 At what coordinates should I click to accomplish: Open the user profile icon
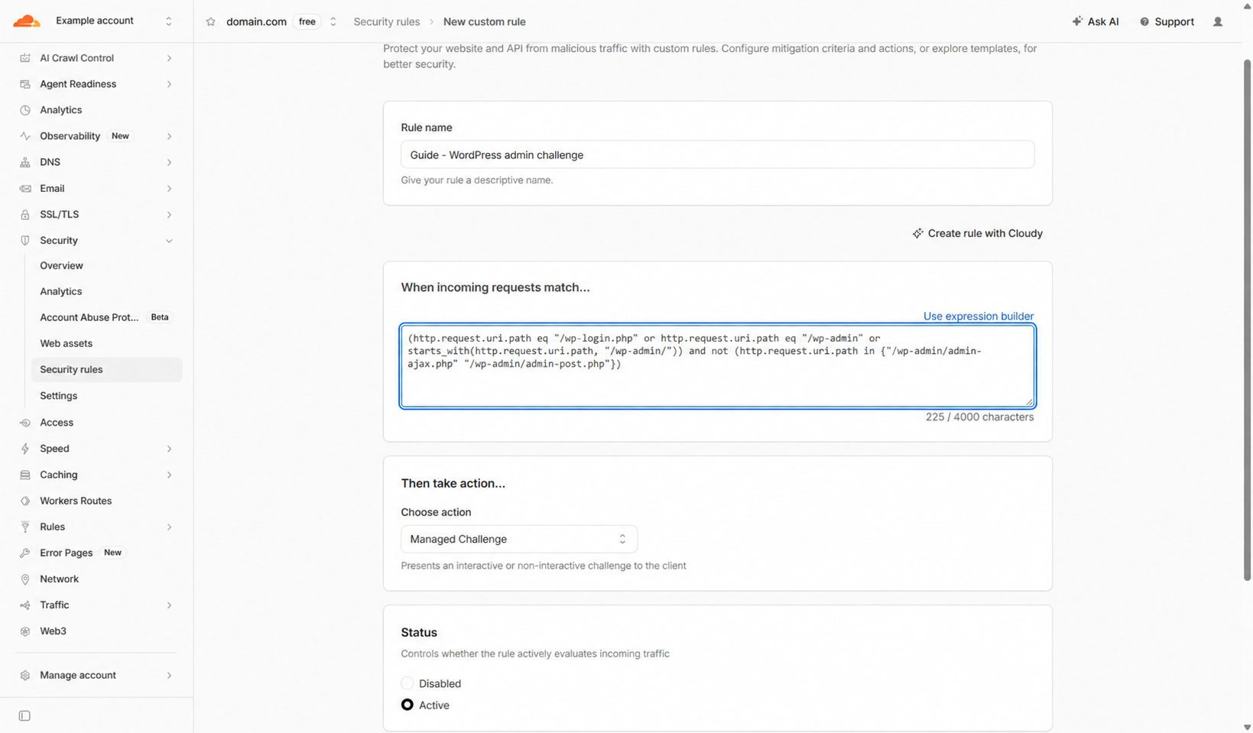1218,21
